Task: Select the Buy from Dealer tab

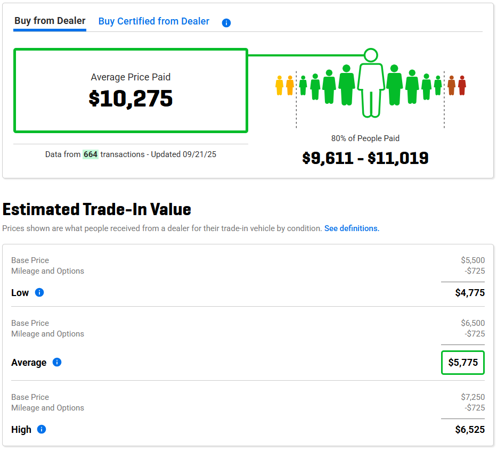Action: tap(50, 21)
